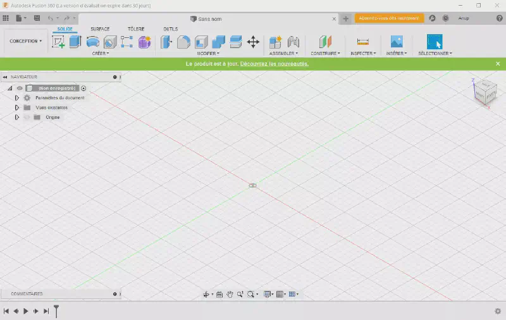
Task: Open the Measure tool under Inspecter
Action: (362, 42)
